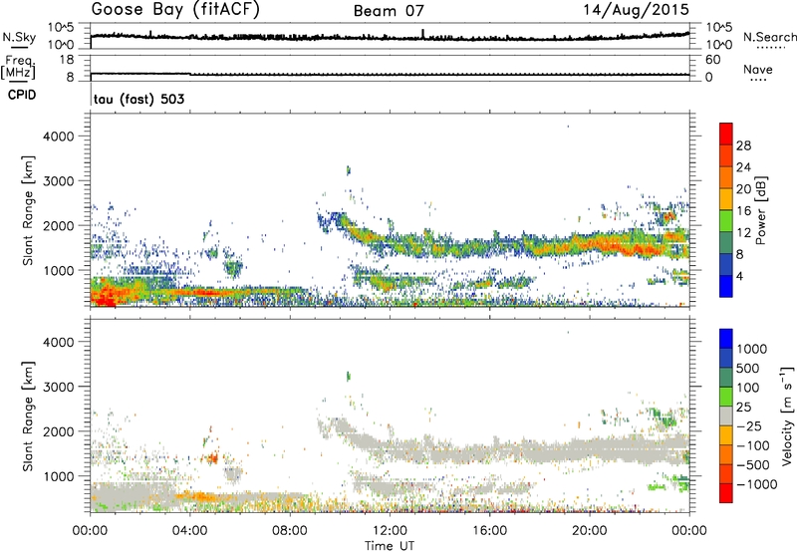Viewport: 797px width, 552px height.
Task: Click the dotted line sample under Nave
Action: coord(758,80)
